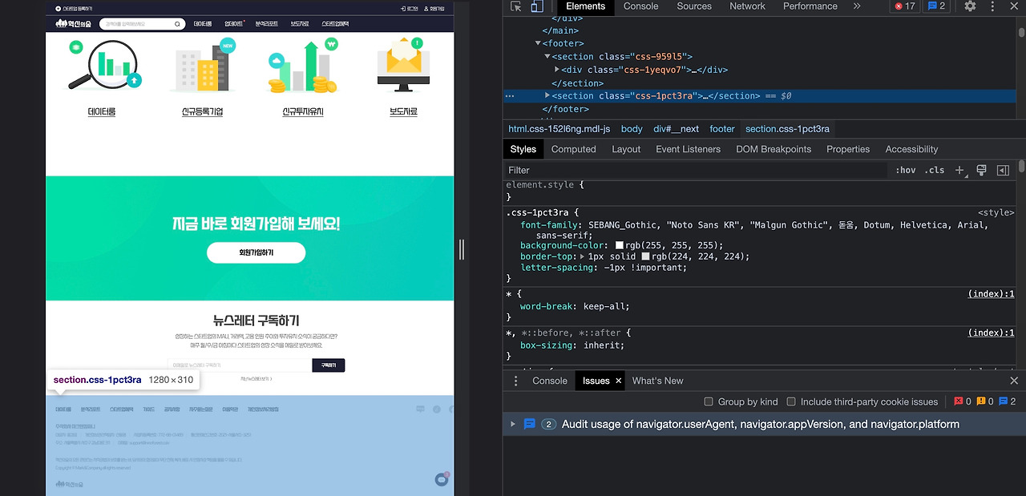Open the DevTools three-dot customize menu
Image resolution: width=1026 pixels, height=496 pixels.
[x=994, y=6]
